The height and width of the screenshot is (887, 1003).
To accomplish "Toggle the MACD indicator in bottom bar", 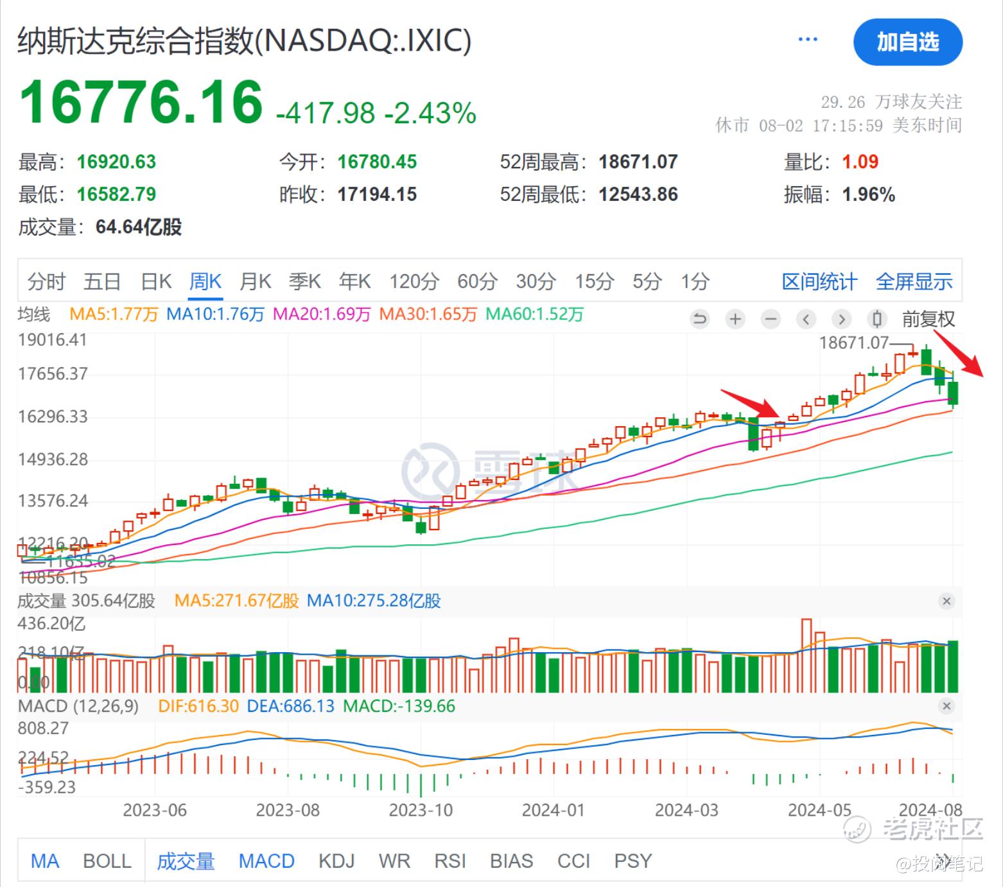I will tap(266, 861).
